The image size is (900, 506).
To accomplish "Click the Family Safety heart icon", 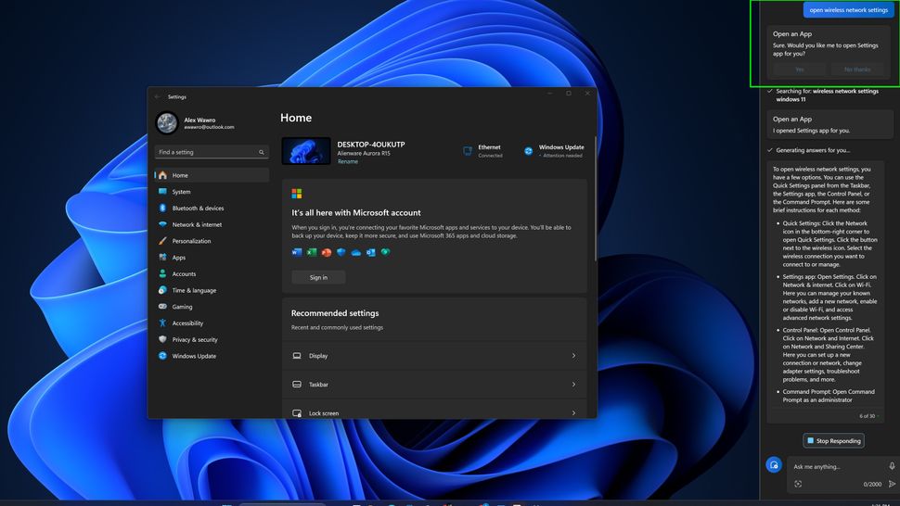I will coord(385,251).
